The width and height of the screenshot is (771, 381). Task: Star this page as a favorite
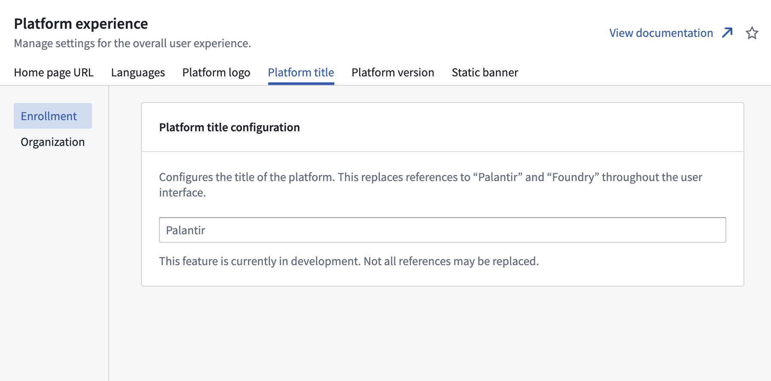click(752, 33)
